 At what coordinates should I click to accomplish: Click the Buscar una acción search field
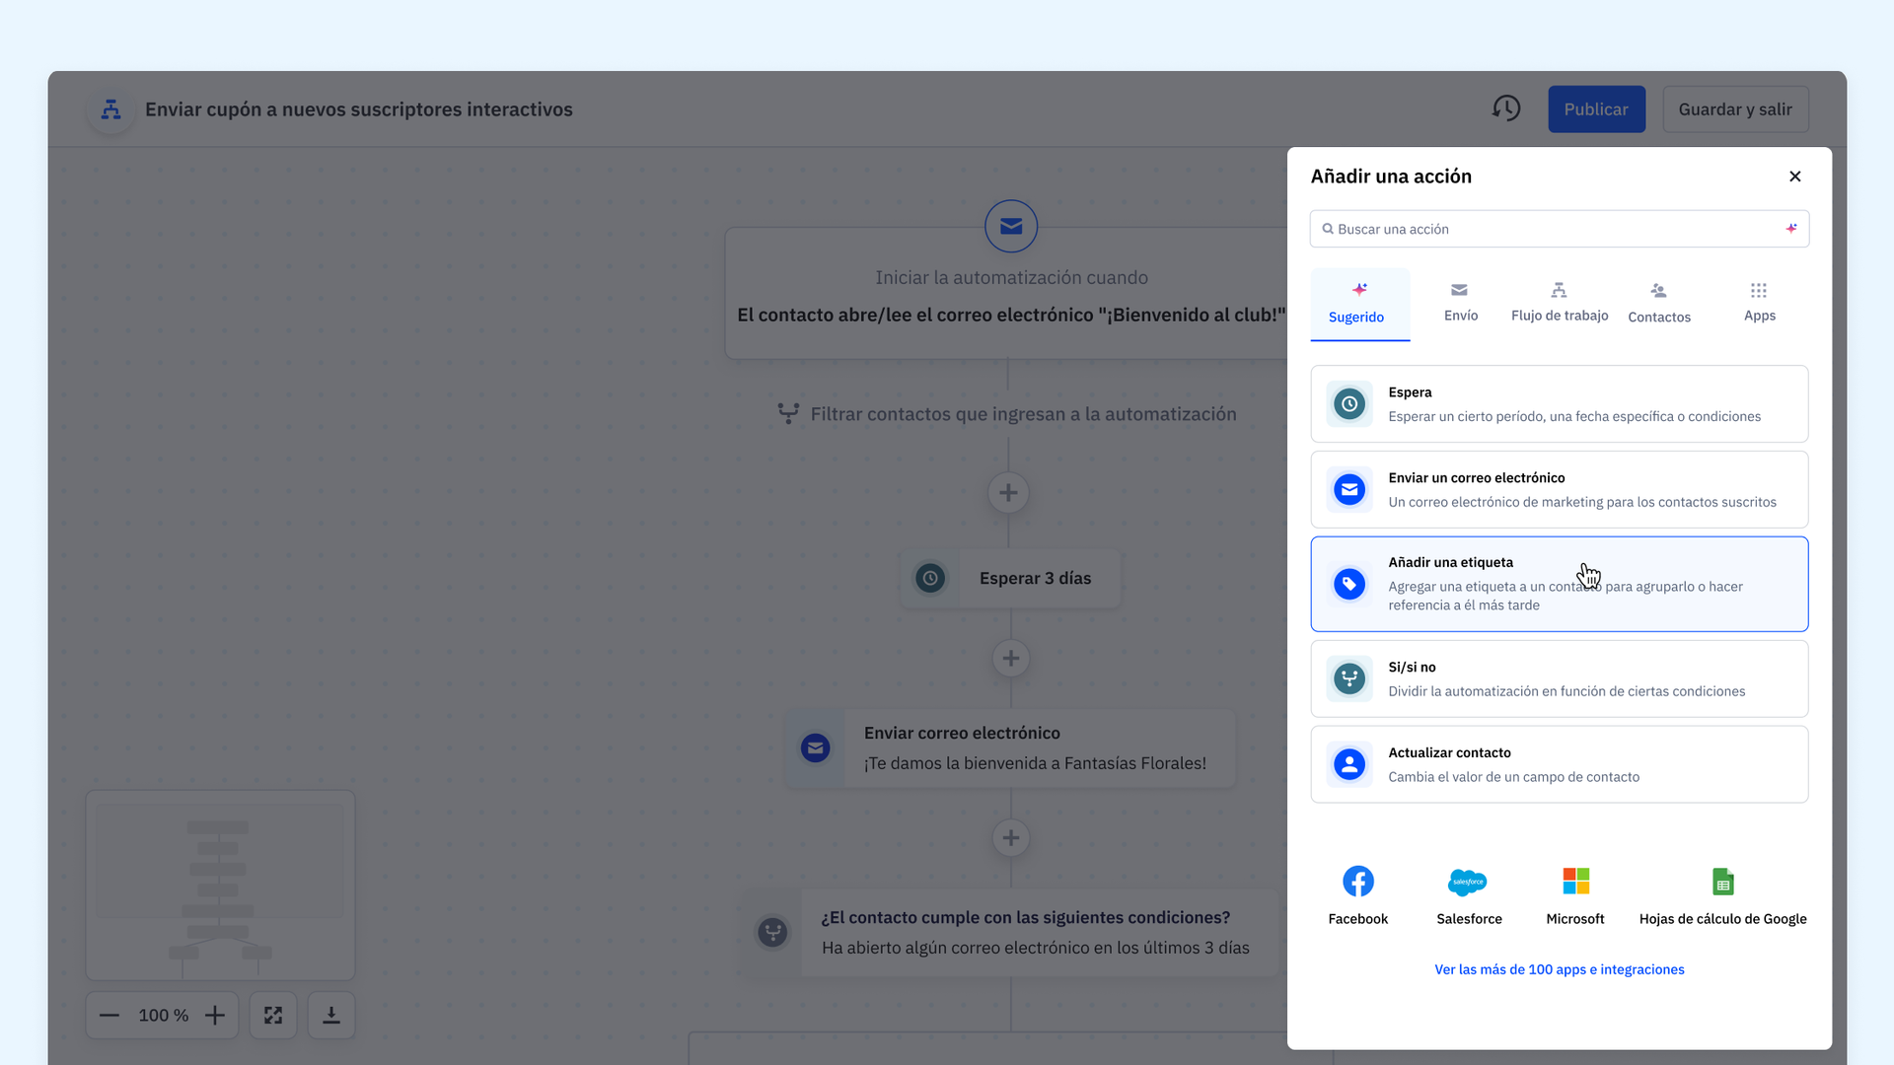pyautogui.click(x=1549, y=229)
